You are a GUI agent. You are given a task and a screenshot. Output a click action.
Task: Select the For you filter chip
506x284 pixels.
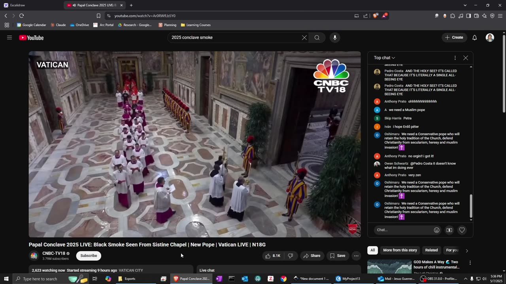[452, 250]
